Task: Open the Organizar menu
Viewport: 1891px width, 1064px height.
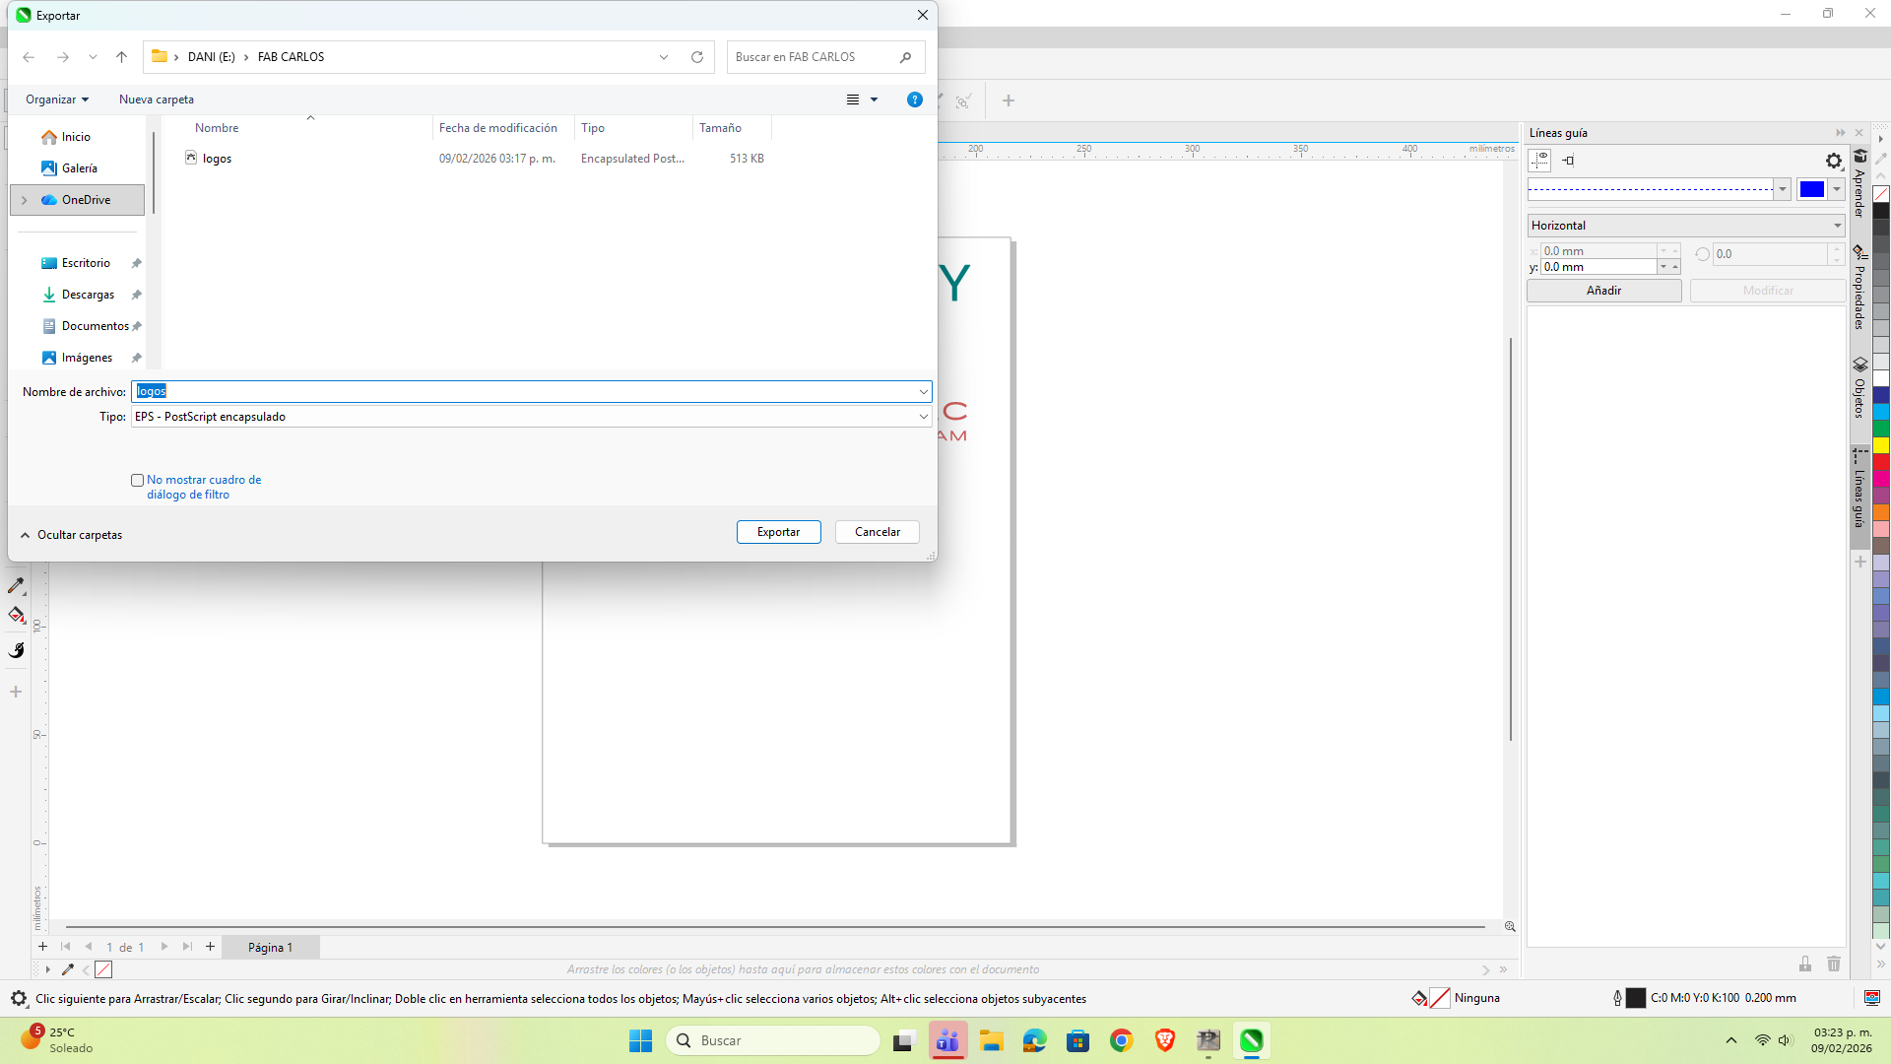Action: [x=57, y=100]
